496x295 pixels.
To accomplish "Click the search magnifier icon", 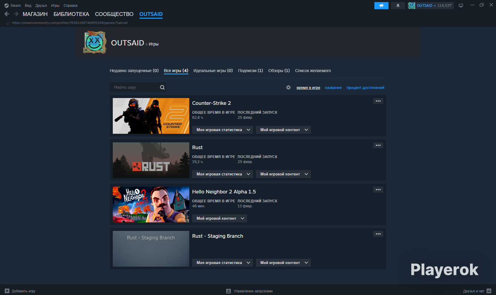I will (x=162, y=87).
